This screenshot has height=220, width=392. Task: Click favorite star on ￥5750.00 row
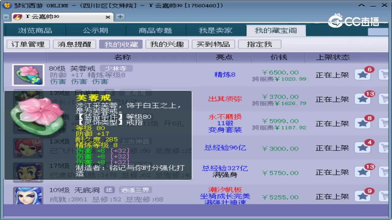[363, 172]
